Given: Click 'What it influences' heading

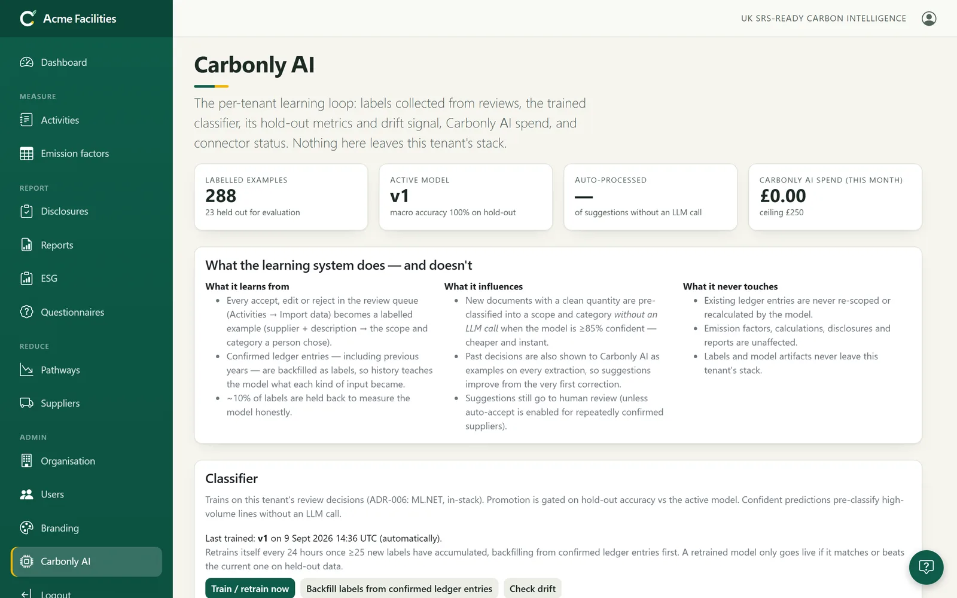Looking at the screenshot, I should (x=483, y=286).
